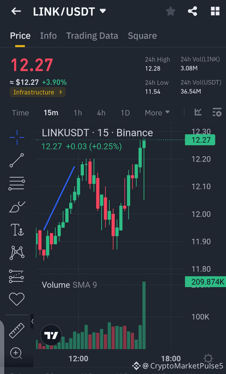Go back with the left arrow
Screen dimensions: 226x374
click(16, 11)
